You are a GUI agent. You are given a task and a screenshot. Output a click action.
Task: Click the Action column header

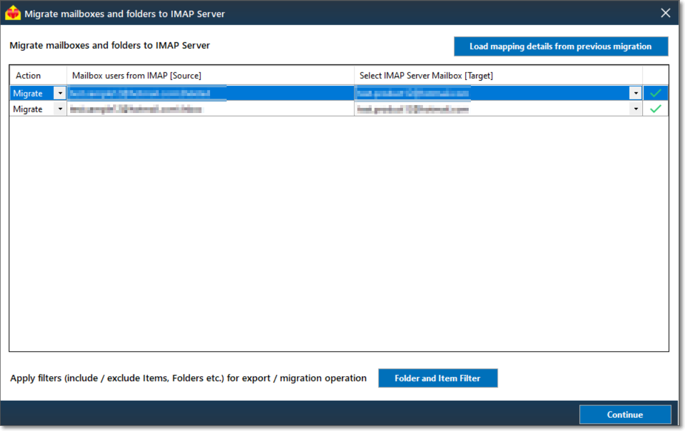point(29,75)
